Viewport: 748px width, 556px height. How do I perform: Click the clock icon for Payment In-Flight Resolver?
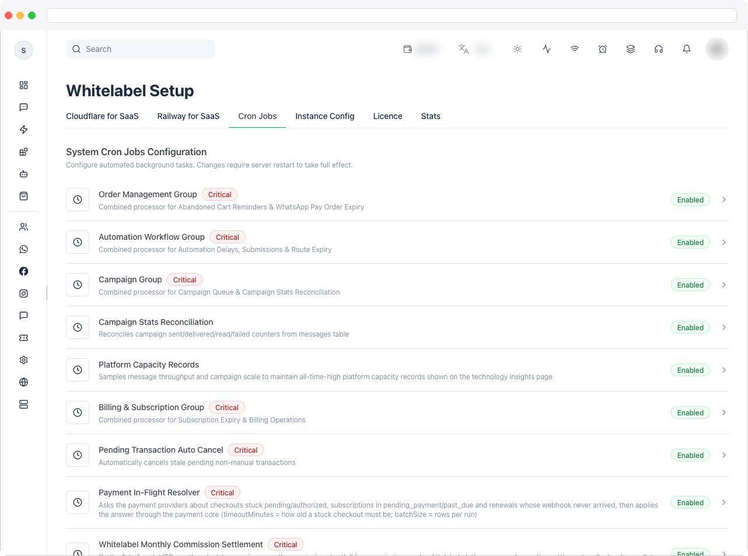(78, 502)
